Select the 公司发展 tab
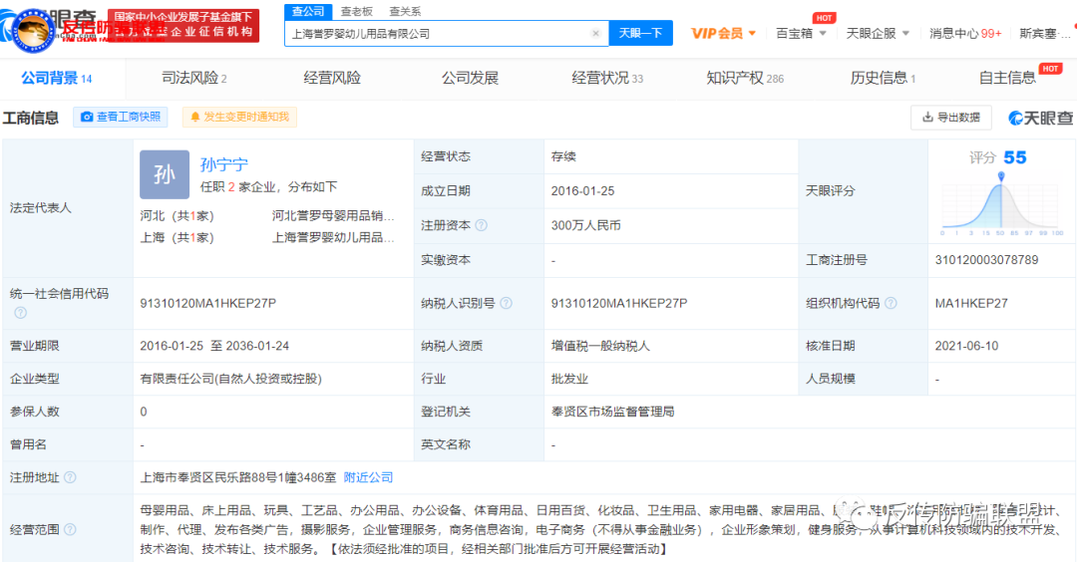Screen dimensions: 1077x562 [x=470, y=79]
